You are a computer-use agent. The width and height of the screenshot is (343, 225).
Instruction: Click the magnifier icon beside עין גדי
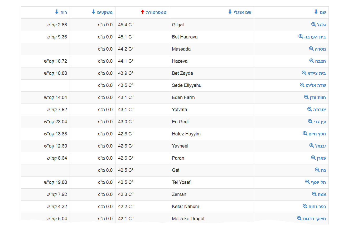310,121
